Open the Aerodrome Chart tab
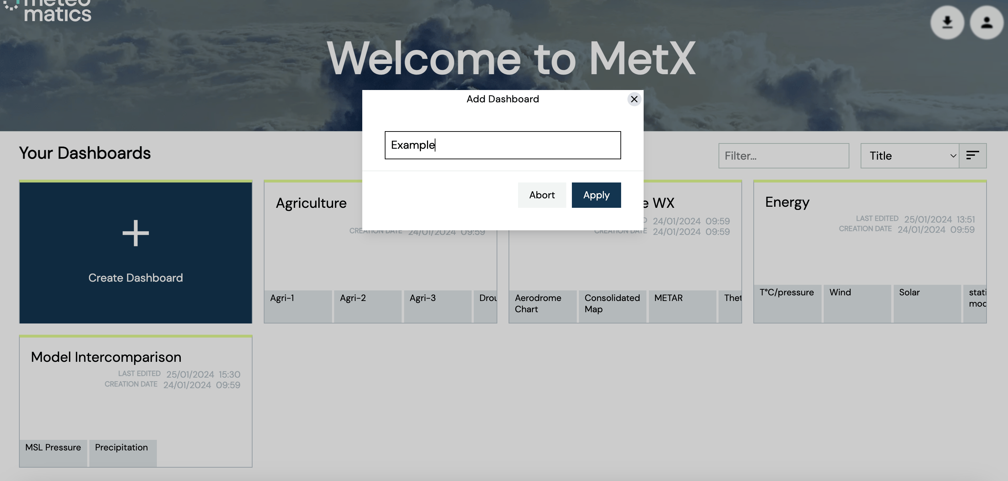The width and height of the screenshot is (1008, 481). point(542,307)
